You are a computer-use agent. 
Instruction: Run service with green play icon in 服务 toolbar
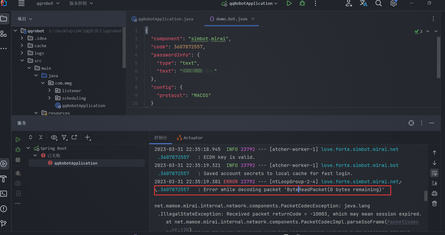18,139
